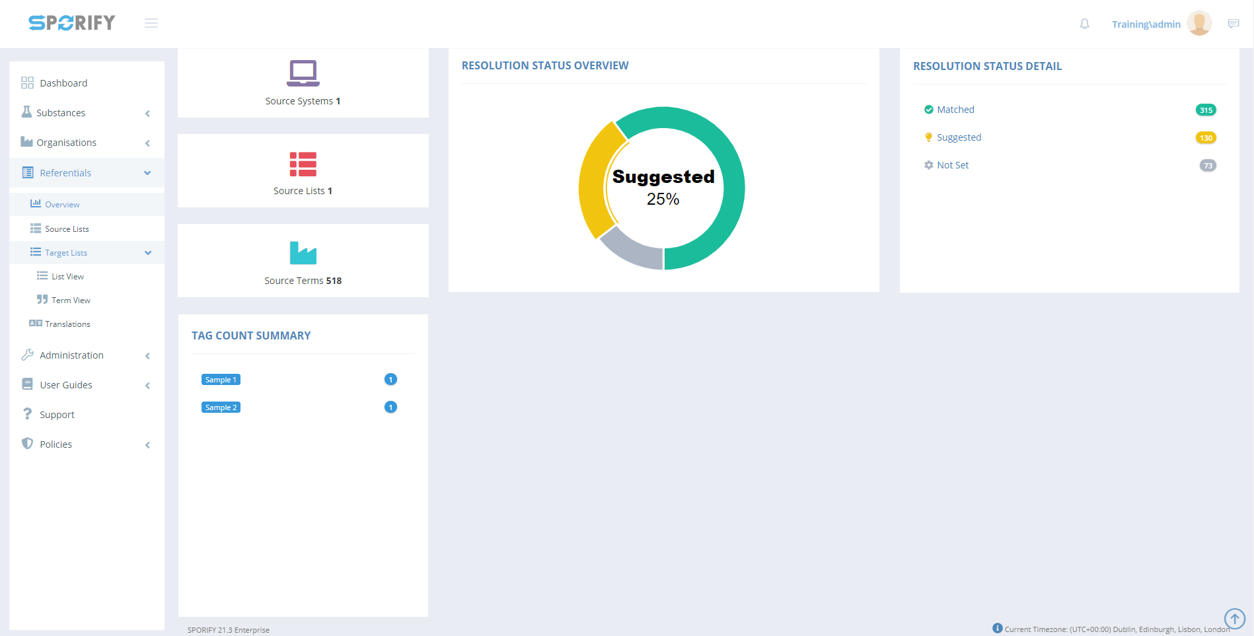The image size is (1254, 636).
Task: Click the notification bell icon
Action: coord(1084,24)
